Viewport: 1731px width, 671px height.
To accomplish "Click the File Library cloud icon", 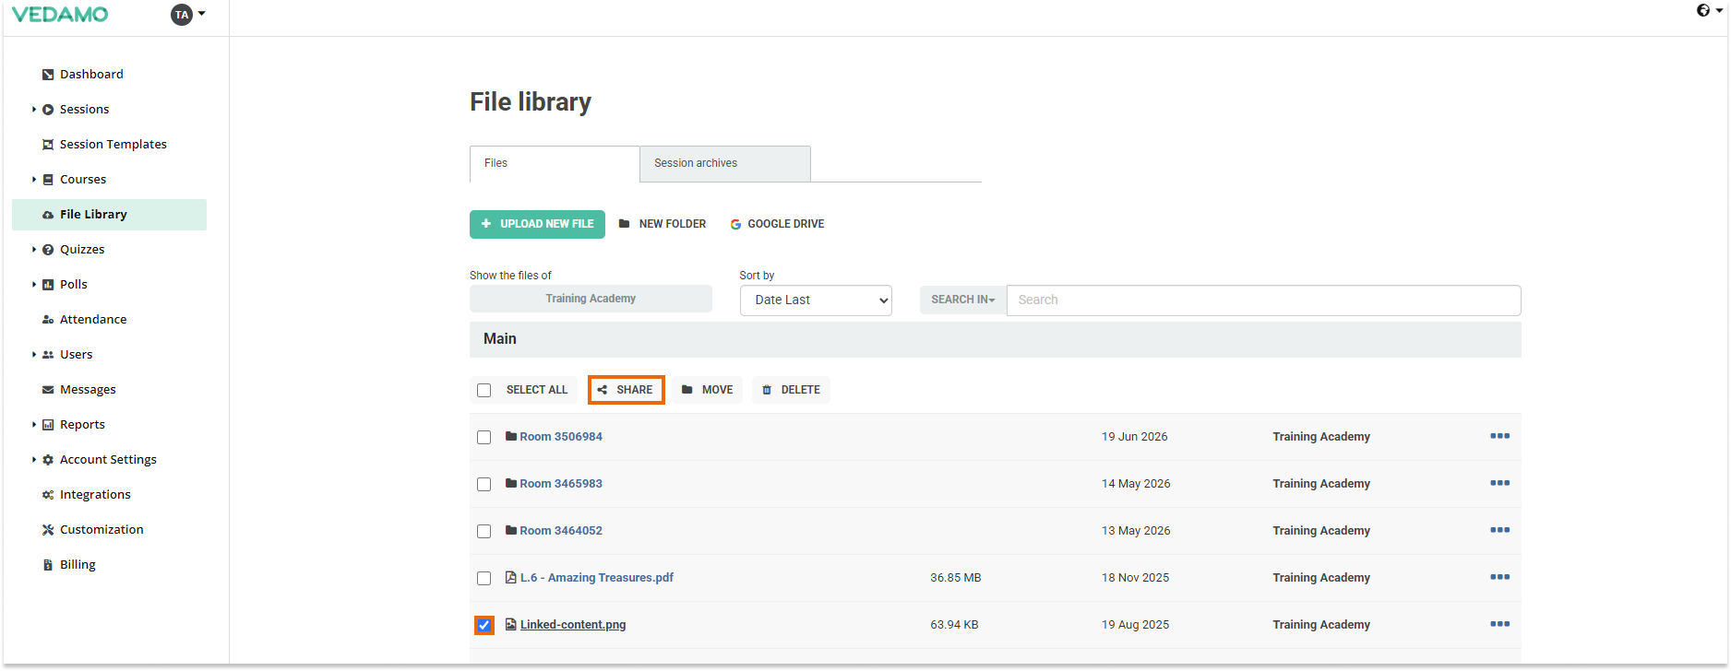I will click(x=48, y=215).
